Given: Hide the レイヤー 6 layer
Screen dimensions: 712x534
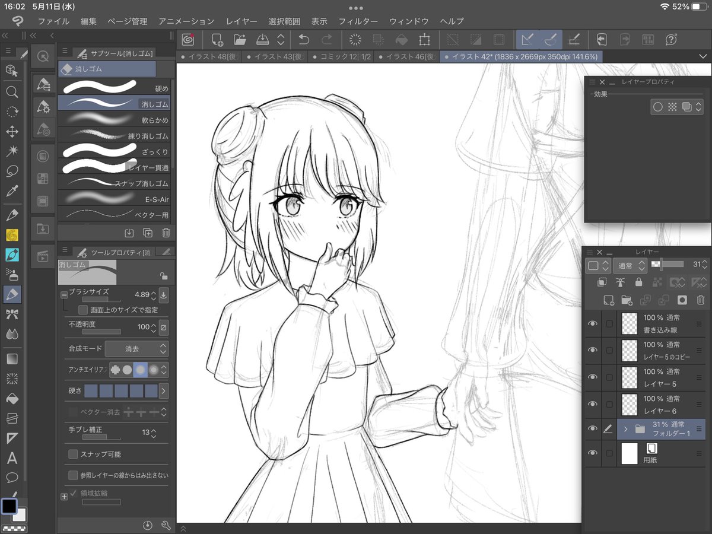Looking at the screenshot, I should point(592,405).
